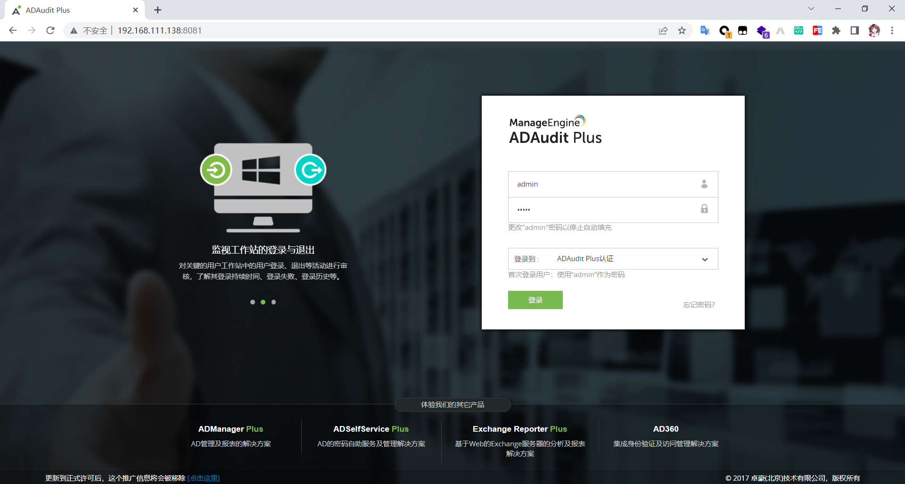Open the tab search chevron
905x484 pixels.
tap(811, 8)
